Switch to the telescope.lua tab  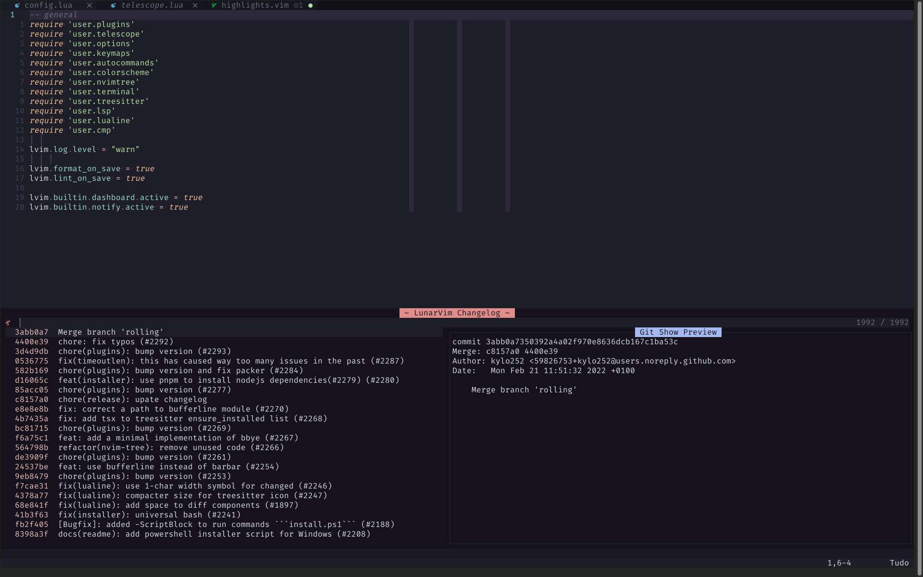[151, 5]
